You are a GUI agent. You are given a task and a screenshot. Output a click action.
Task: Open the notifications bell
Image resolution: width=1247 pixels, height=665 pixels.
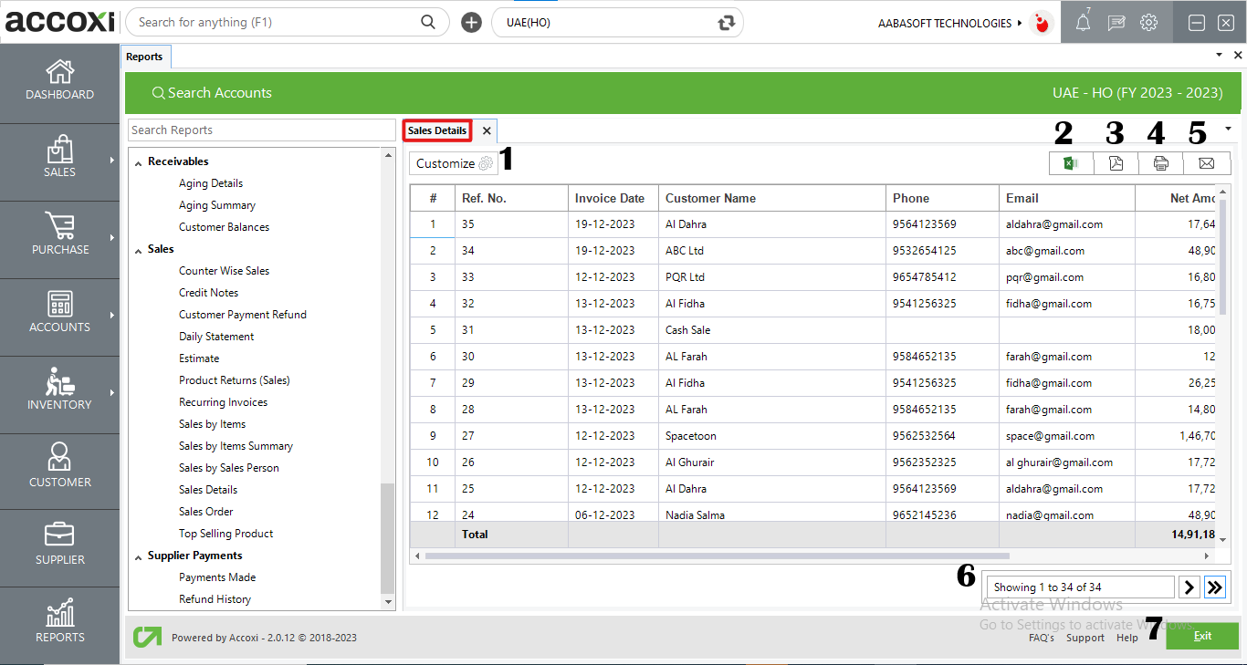[x=1083, y=23]
